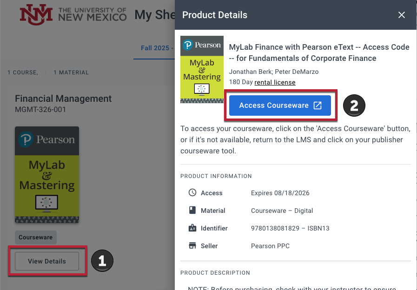Close the Product Details panel

[401, 15]
